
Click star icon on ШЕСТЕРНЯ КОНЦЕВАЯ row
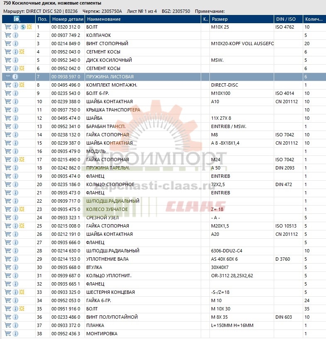(22, 292)
